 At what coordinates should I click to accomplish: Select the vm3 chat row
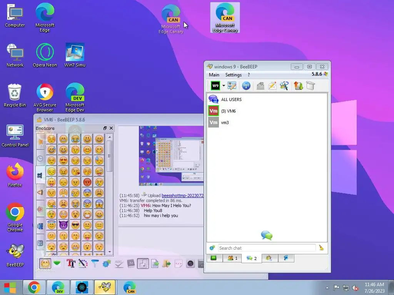267,123
